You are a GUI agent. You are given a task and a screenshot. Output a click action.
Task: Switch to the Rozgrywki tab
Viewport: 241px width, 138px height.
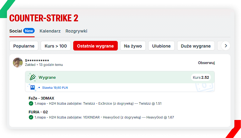pos(76,31)
